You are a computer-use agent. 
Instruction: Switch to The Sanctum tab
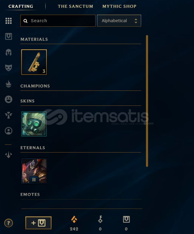tap(75, 6)
